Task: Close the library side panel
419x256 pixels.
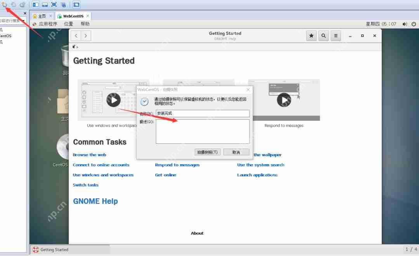Action: [25, 13]
